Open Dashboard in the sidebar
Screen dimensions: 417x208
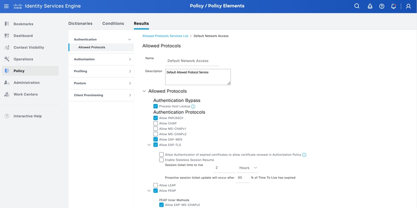point(23,36)
